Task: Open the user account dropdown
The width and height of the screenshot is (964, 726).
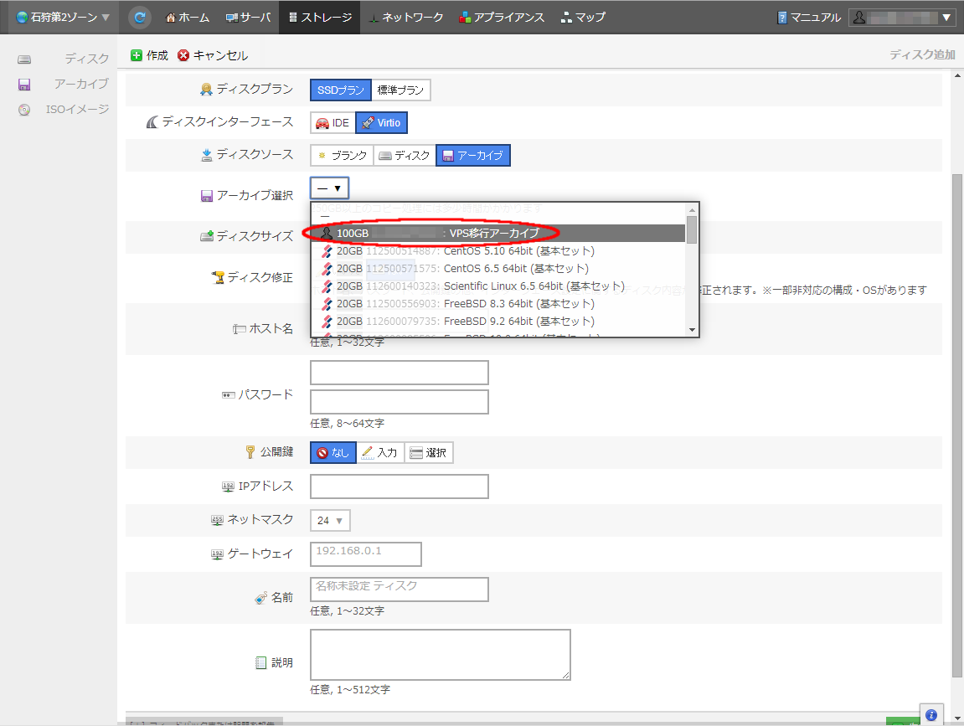Action: 902,17
